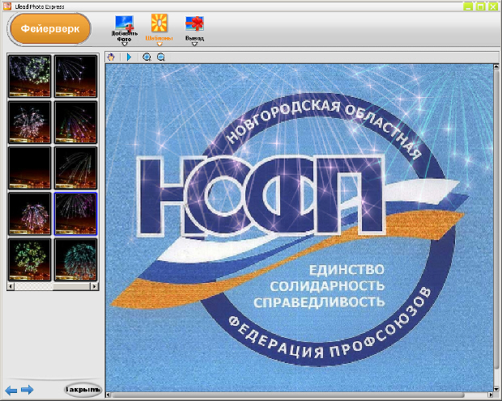
Task: Open the Шаблоны templates menu
Action: (x=160, y=27)
